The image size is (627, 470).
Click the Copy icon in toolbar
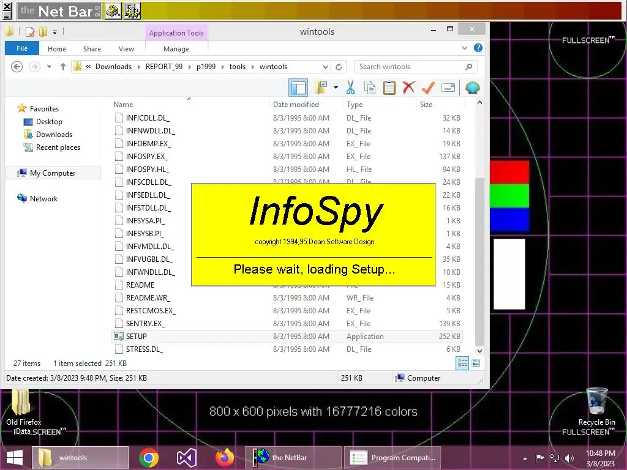point(369,88)
